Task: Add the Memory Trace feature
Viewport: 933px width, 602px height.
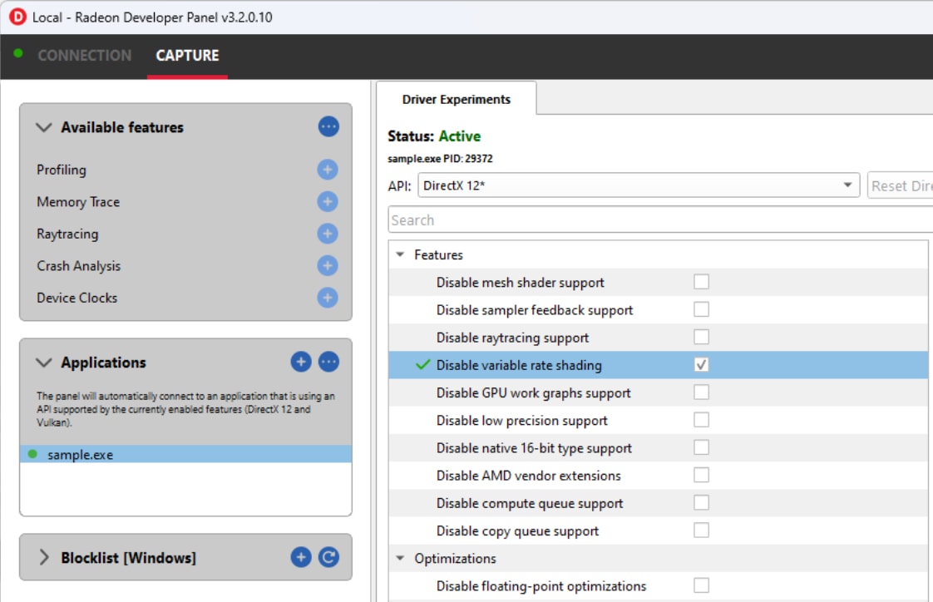Action: (328, 201)
